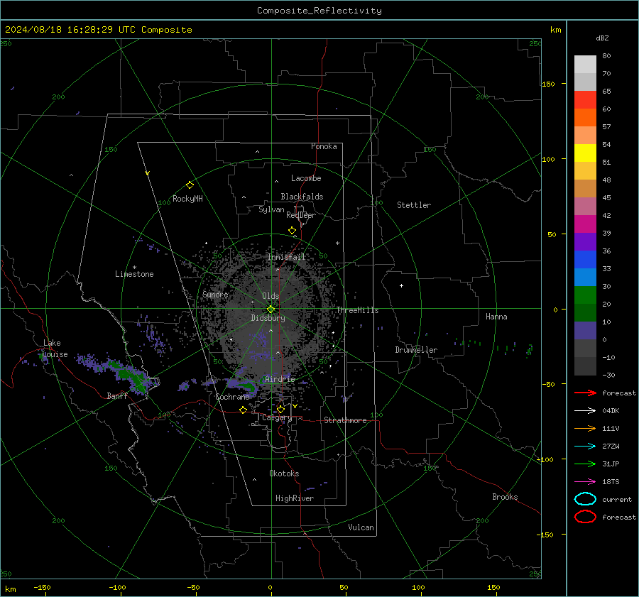Pick the light blue 30–33 dBZ swatch
Image resolution: width=639 pixels, height=597 pixels.
pos(585,277)
